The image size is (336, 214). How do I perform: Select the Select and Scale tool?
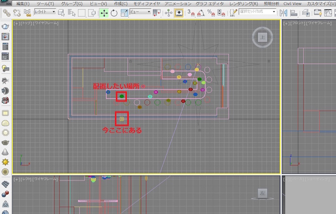pos(124,12)
